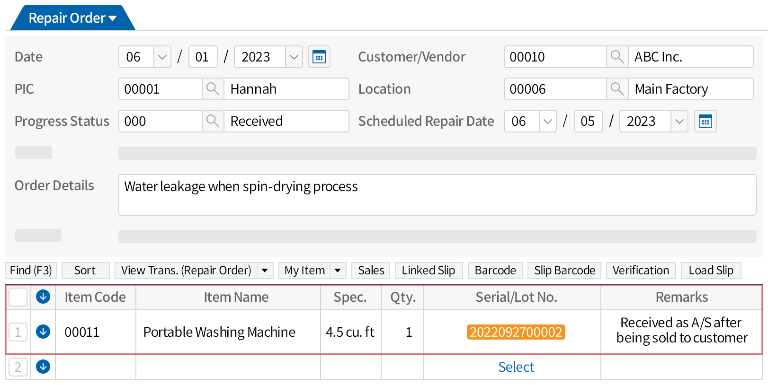Viewport: 768px width, 385px height.
Task: Tick the select-all checkbox in table header
Action: 18,297
